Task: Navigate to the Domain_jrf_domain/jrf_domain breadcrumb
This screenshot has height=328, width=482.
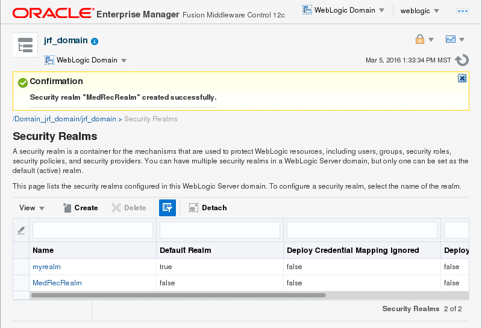Action: pos(64,119)
